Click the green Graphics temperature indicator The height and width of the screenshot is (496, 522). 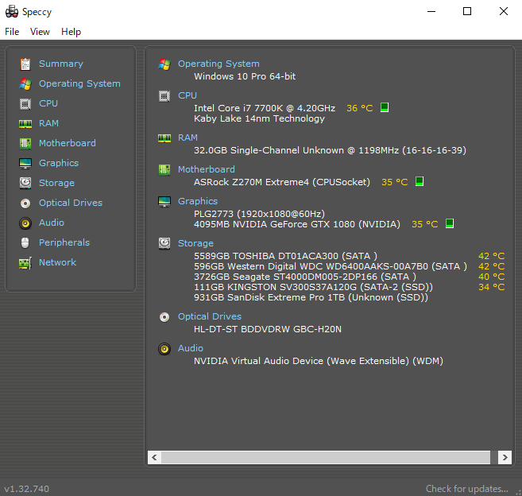click(x=449, y=224)
